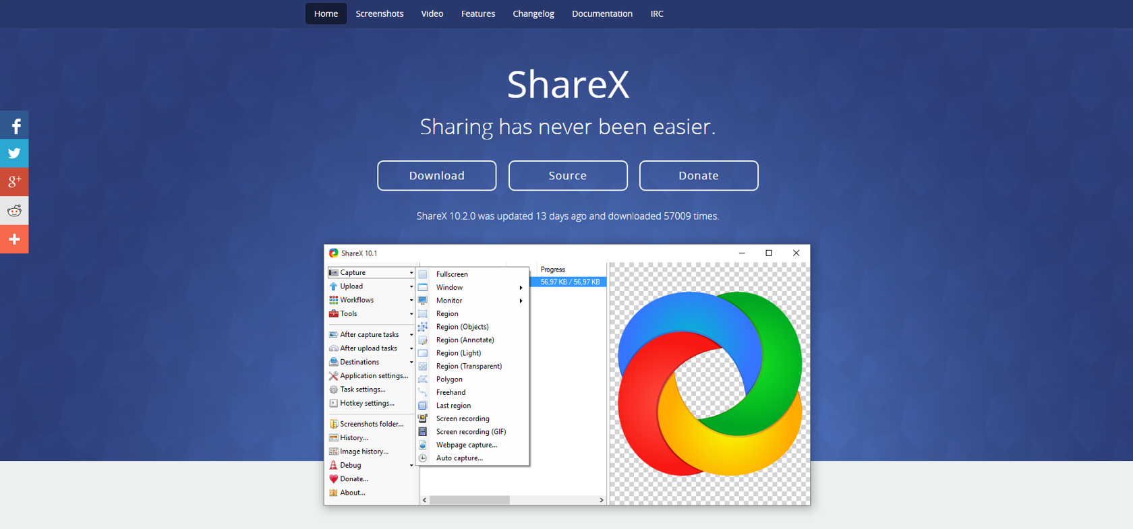
Task: Click the ShareX logo image preview
Action: (x=709, y=383)
